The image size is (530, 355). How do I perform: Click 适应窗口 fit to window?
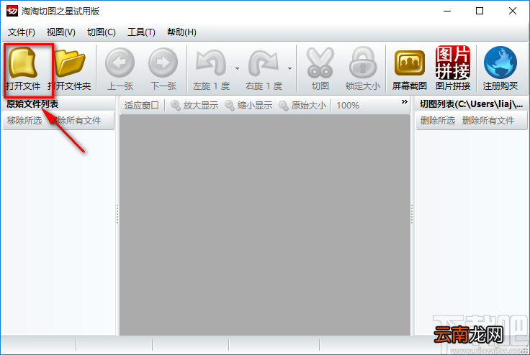point(141,106)
